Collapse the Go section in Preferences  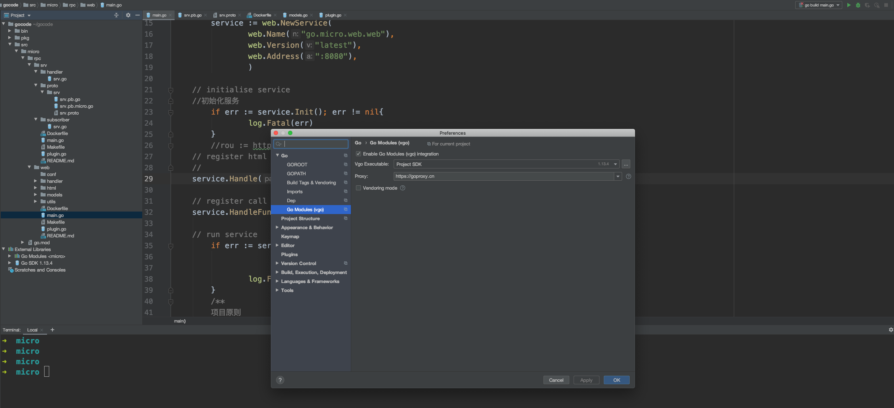277,156
